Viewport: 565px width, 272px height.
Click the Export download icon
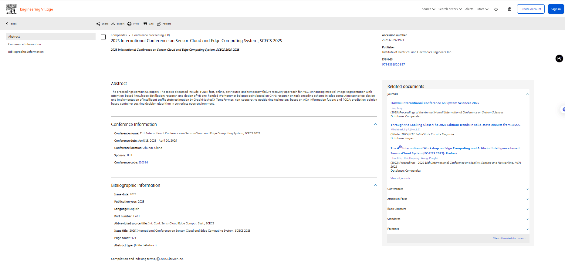click(113, 24)
